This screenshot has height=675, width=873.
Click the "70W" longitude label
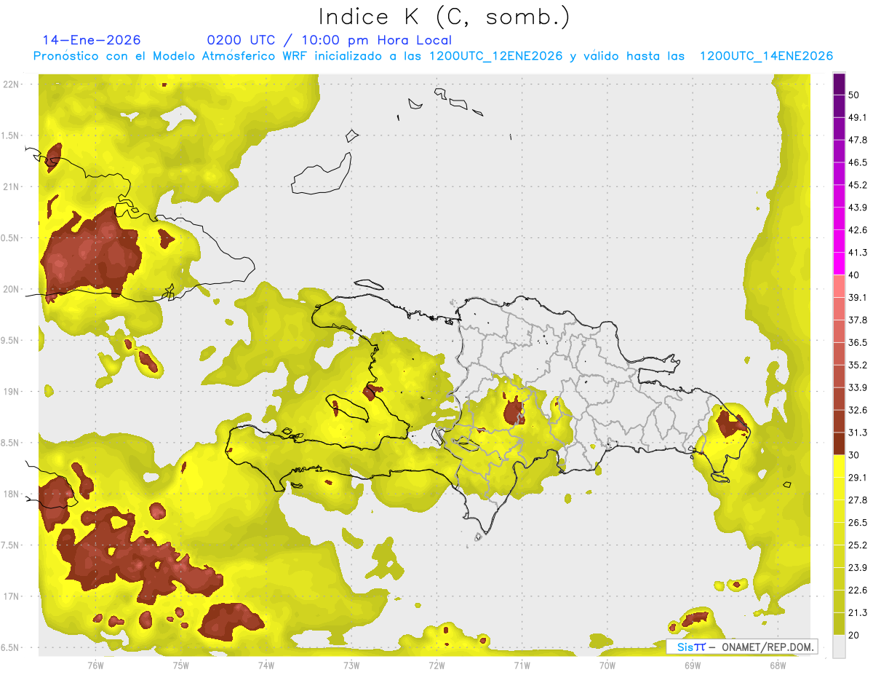tap(607, 664)
